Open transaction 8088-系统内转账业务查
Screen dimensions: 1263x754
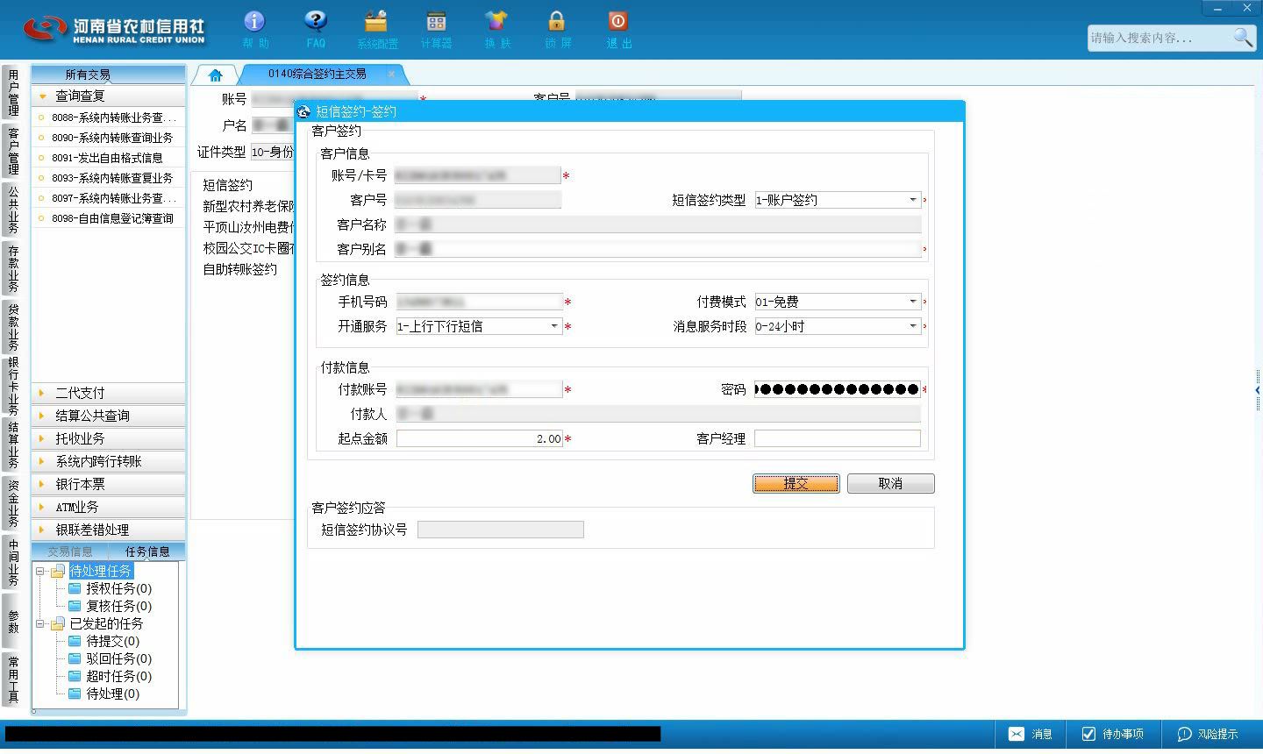pos(113,117)
